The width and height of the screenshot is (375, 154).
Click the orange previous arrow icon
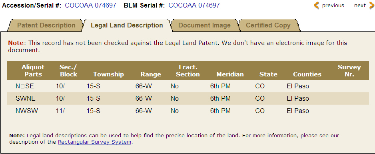pos(316,5)
